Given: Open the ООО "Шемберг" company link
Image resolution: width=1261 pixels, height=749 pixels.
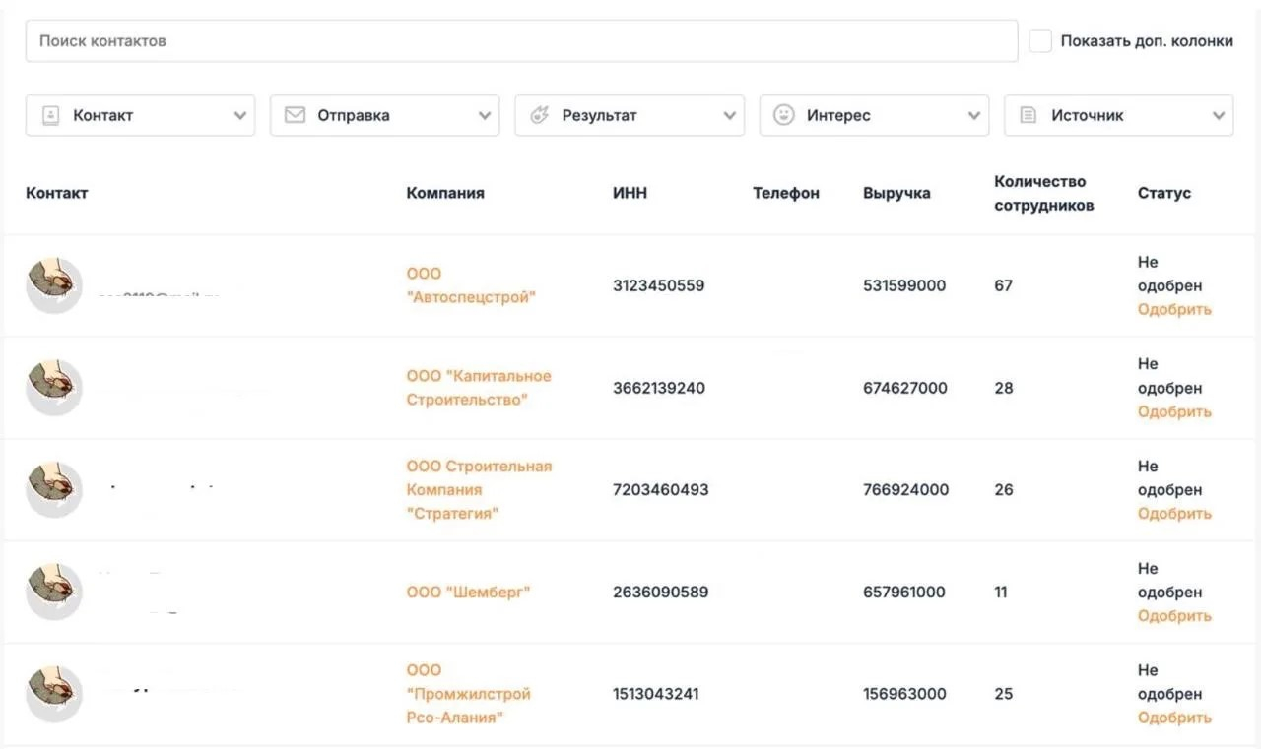Looking at the screenshot, I should [468, 593].
